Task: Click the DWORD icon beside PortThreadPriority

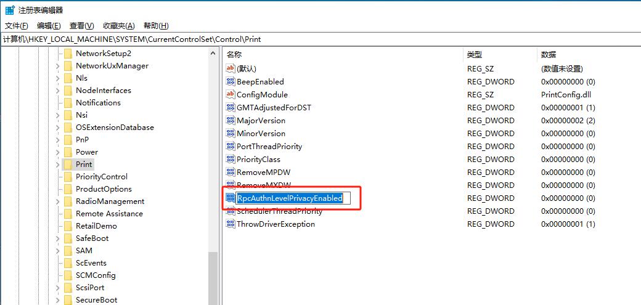Action: pos(231,147)
